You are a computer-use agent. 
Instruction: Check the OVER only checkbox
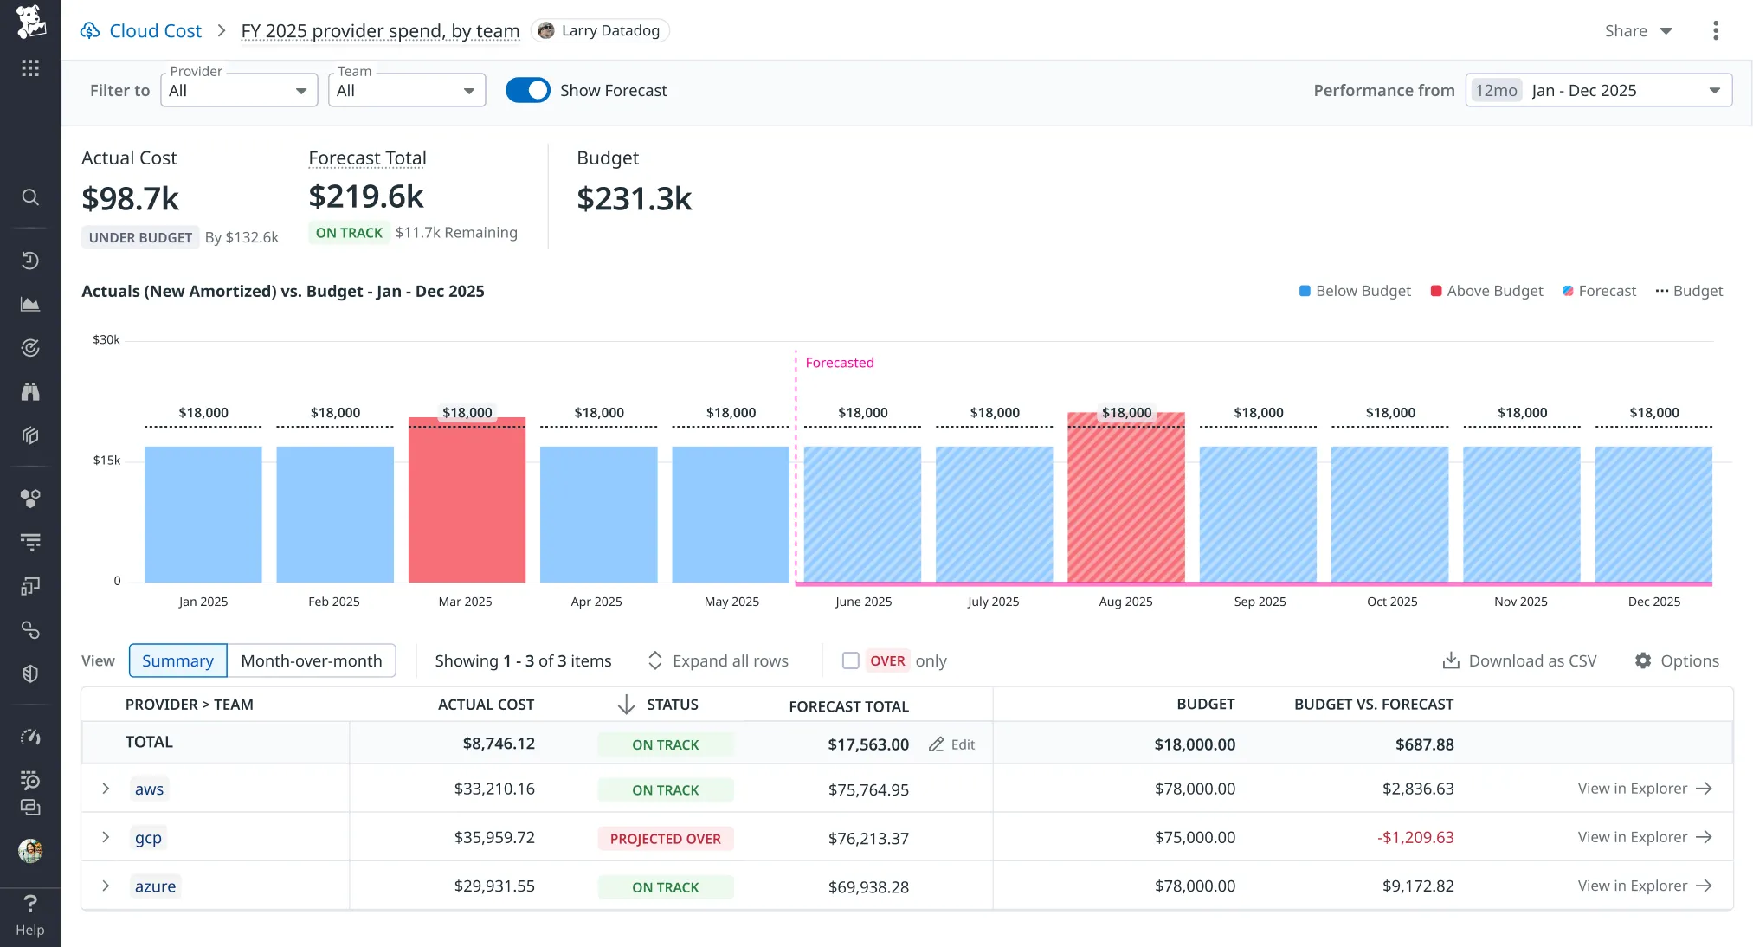click(851, 660)
